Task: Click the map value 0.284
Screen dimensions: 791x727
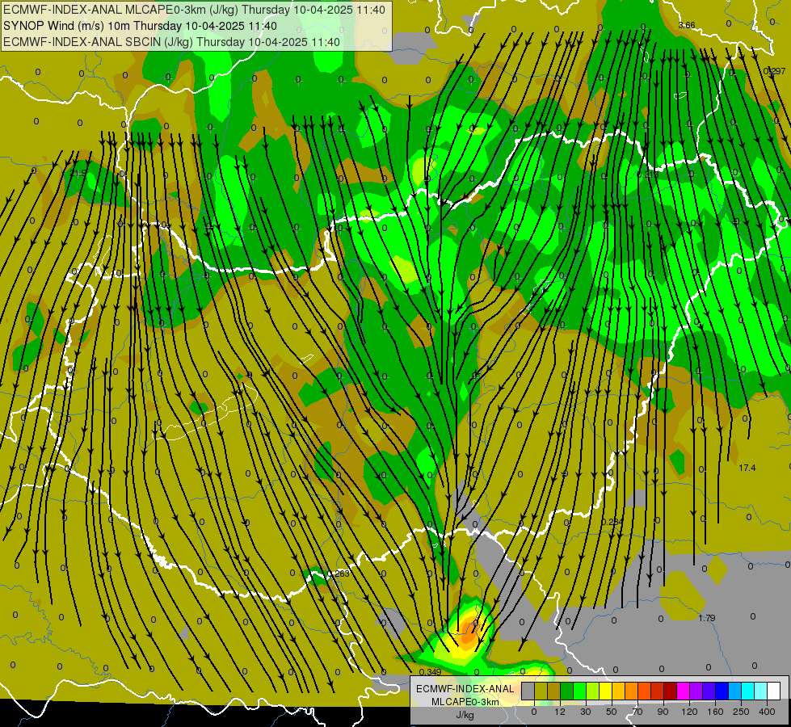Action: (612, 522)
